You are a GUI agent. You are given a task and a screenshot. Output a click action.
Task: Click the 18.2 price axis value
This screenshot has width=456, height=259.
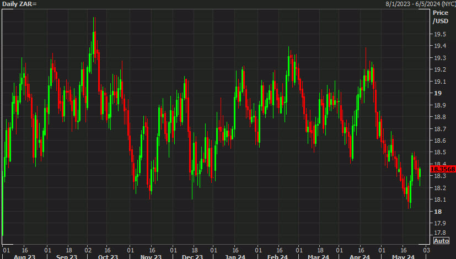click(440, 188)
